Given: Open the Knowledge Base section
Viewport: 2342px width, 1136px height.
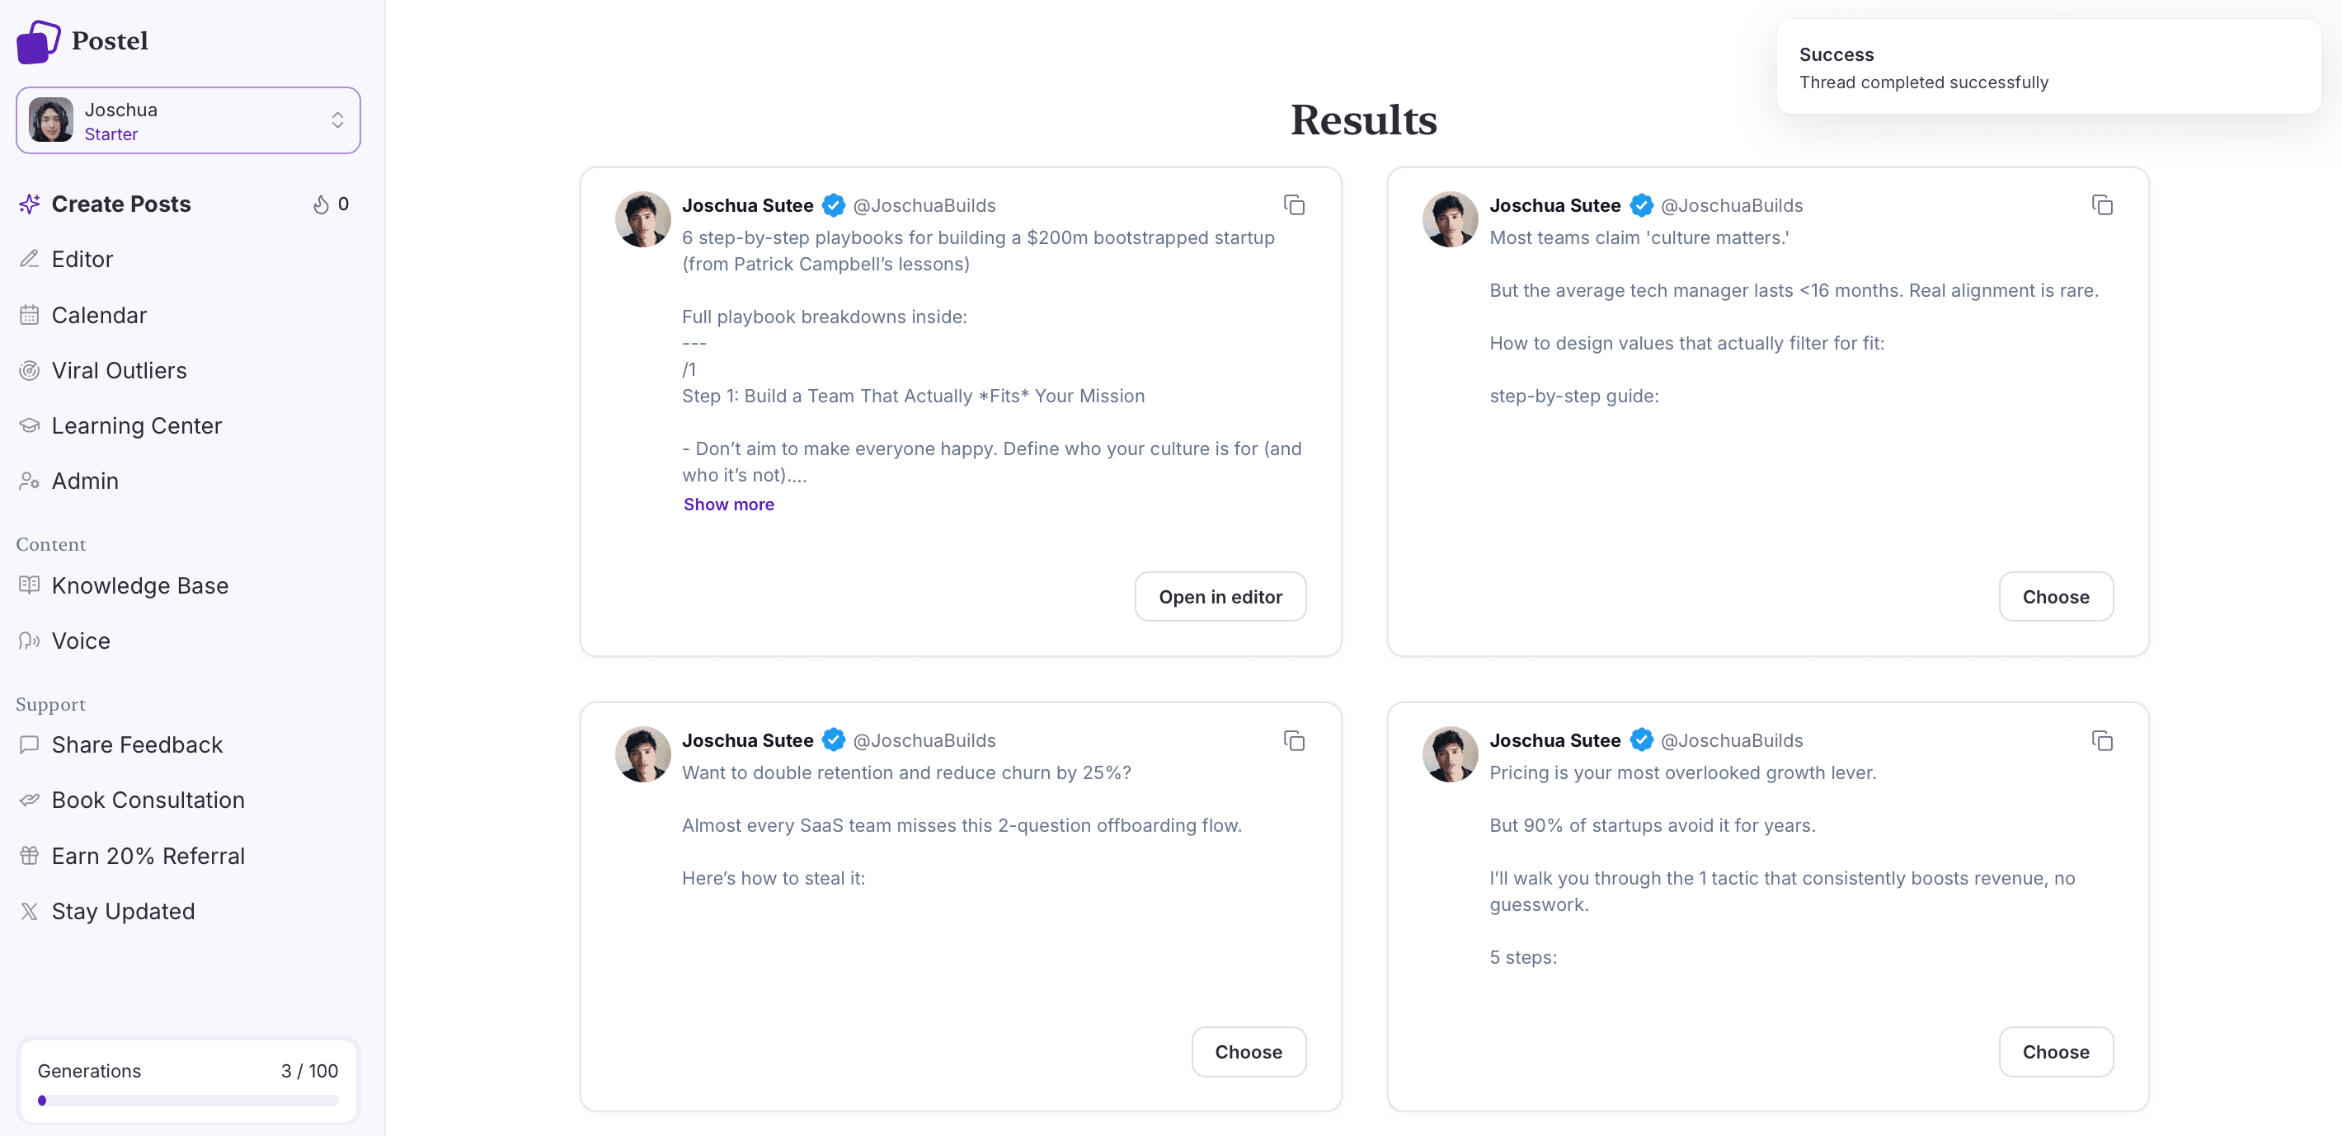Looking at the screenshot, I should [140, 585].
